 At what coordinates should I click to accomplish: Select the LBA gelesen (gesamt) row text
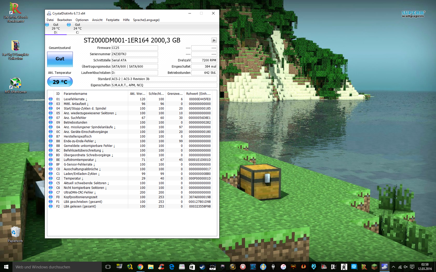(80, 206)
